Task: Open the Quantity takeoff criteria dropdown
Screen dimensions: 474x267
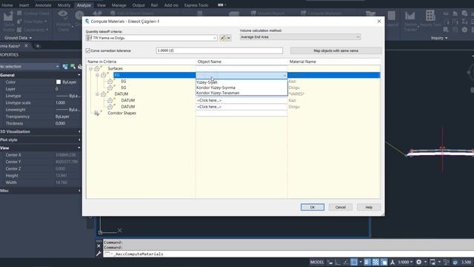Action: click(214, 38)
